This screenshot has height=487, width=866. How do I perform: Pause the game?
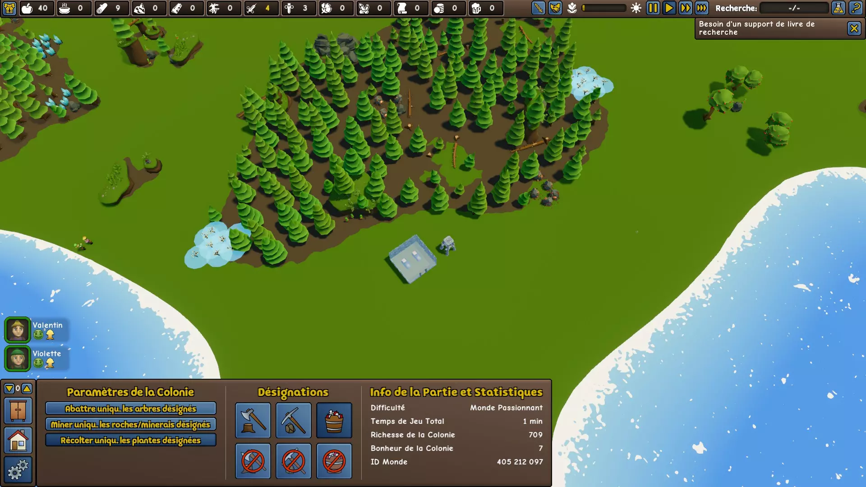tap(653, 8)
